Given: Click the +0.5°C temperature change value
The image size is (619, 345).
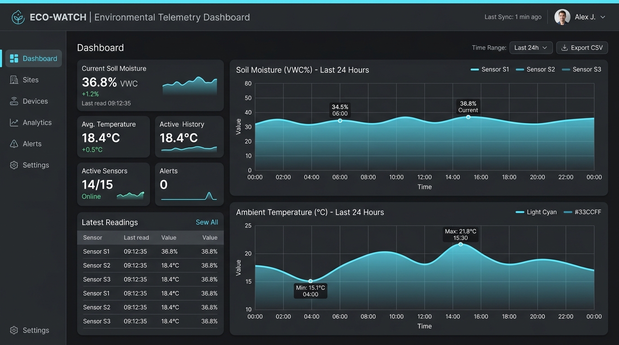Looking at the screenshot, I should click(92, 150).
